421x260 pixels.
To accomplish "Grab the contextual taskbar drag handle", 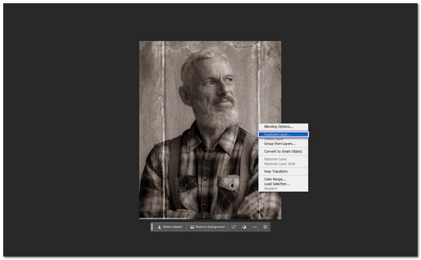I will pos(152,227).
